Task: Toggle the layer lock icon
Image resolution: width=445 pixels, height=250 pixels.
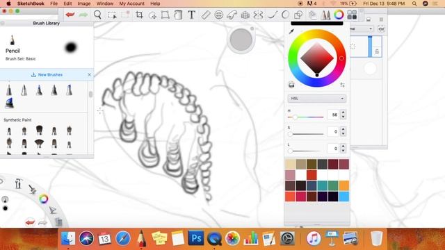Action: pos(377,51)
